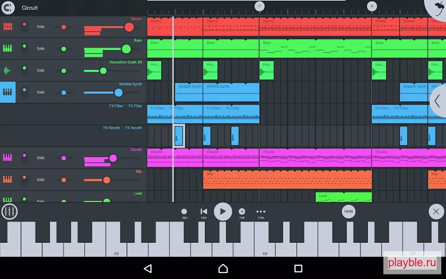Image resolution: width=446 pixels, height=279 pixels.
Task: Select the first Wobble Synth clip
Action: click(x=188, y=92)
